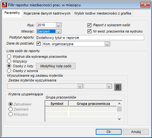Image resolution: width=152 pixels, height=138 pixels.
Task: Select the Osoby z wzorca radio
Action: point(9,71)
